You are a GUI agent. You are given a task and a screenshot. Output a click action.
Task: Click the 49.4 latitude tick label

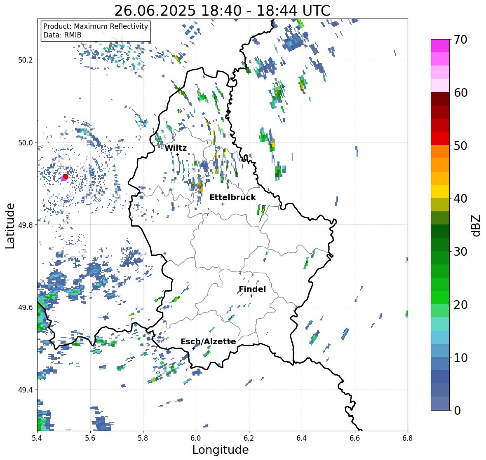pos(26,390)
